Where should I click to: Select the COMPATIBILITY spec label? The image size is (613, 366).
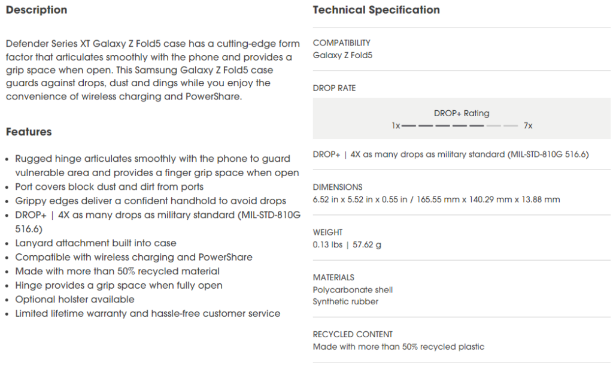coord(341,43)
